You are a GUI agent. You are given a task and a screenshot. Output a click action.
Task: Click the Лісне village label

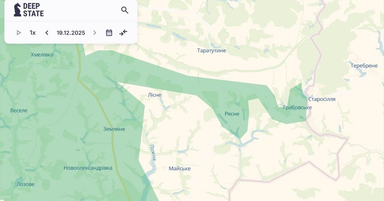[x=155, y=95]
